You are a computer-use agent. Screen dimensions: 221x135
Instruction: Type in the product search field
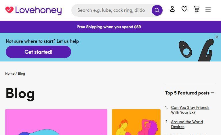pos(112,10)
